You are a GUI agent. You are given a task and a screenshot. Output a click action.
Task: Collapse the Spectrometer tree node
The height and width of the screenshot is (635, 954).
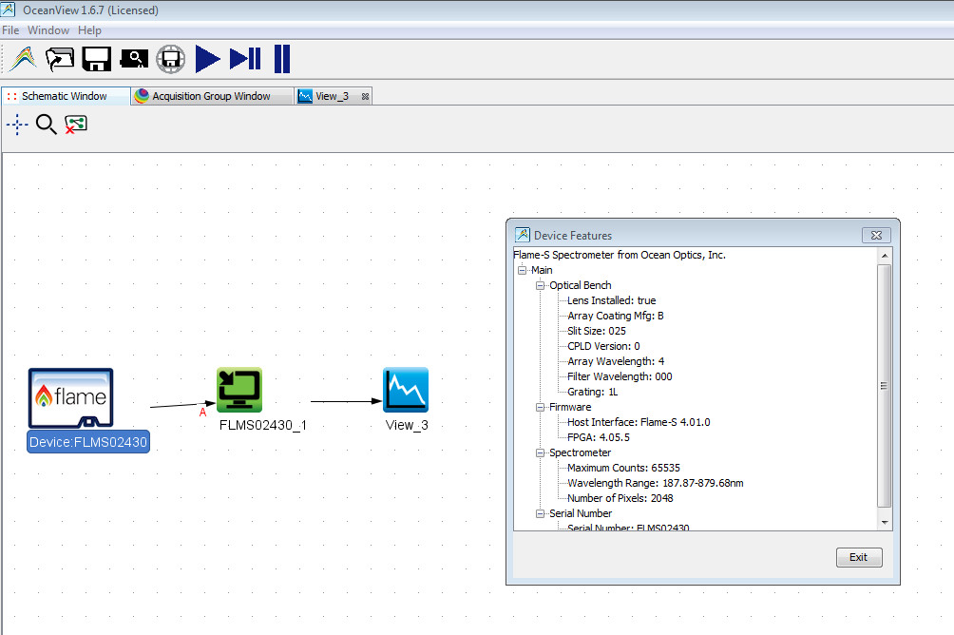point(539,452)
